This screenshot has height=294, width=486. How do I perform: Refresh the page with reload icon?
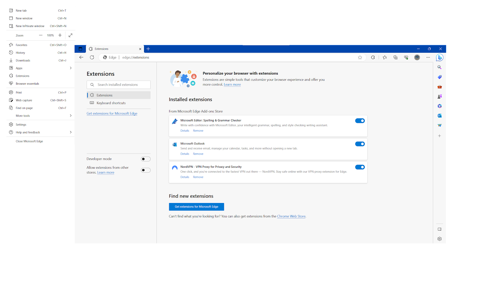click(92, 57)
